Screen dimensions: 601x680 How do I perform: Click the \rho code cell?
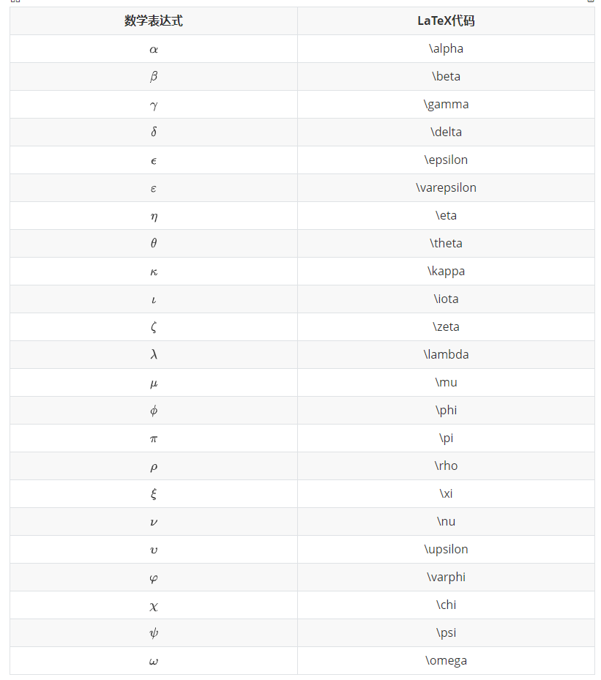click(446, 466)
